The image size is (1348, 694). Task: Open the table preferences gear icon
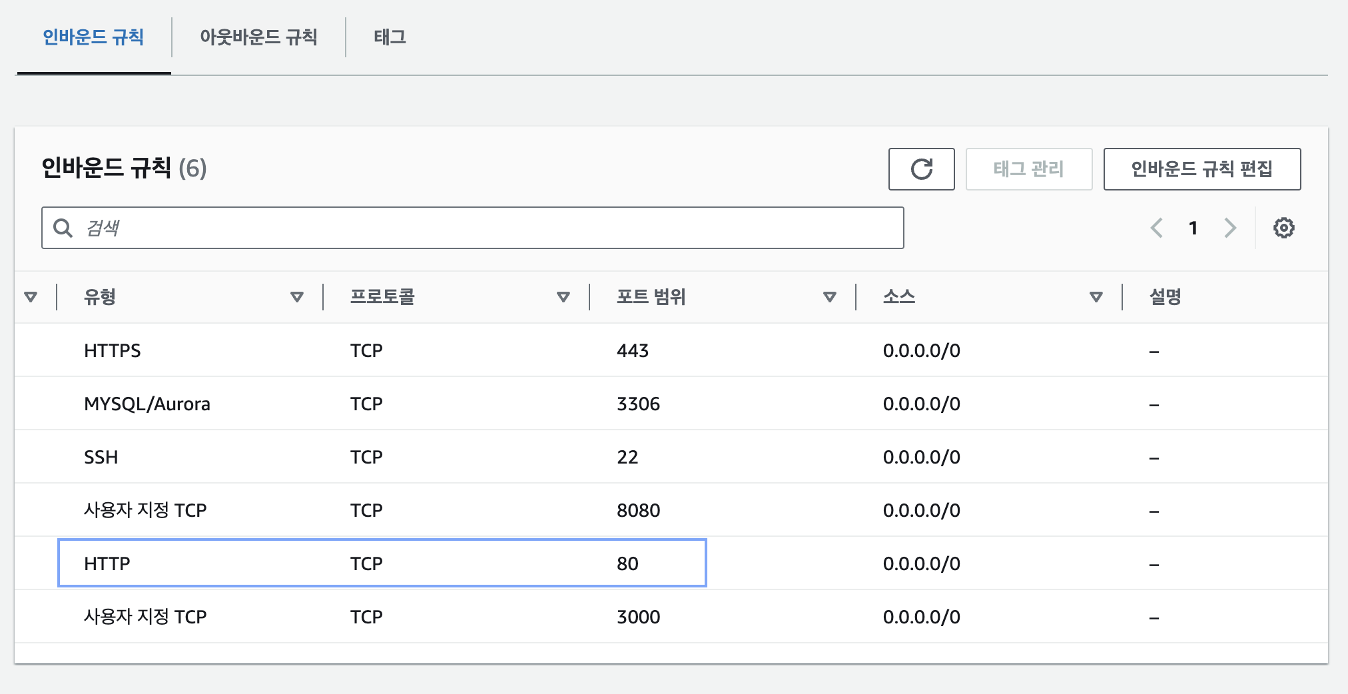click(x=1284, y=227)
